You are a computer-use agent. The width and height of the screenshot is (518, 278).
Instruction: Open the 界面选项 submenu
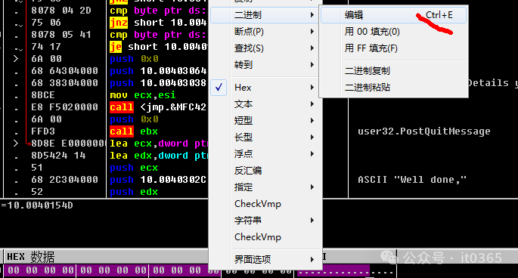[x=265, y=260]
